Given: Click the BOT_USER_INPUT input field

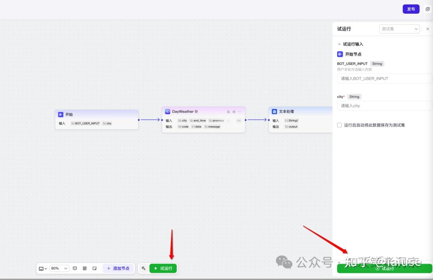Looking at the screenshot, I should coord(384,78).
